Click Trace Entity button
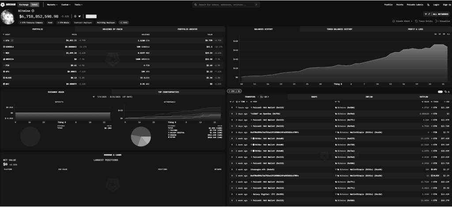Image resolution: width=452 pixels, height=207 pixels. click(424, 21)
